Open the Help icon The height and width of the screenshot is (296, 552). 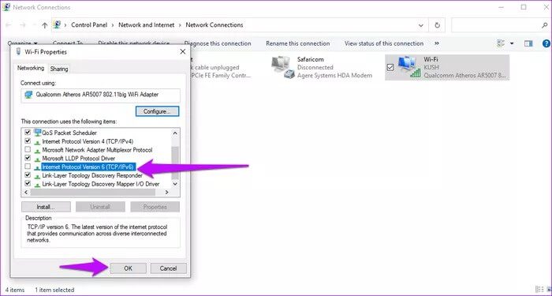[546, 43]
